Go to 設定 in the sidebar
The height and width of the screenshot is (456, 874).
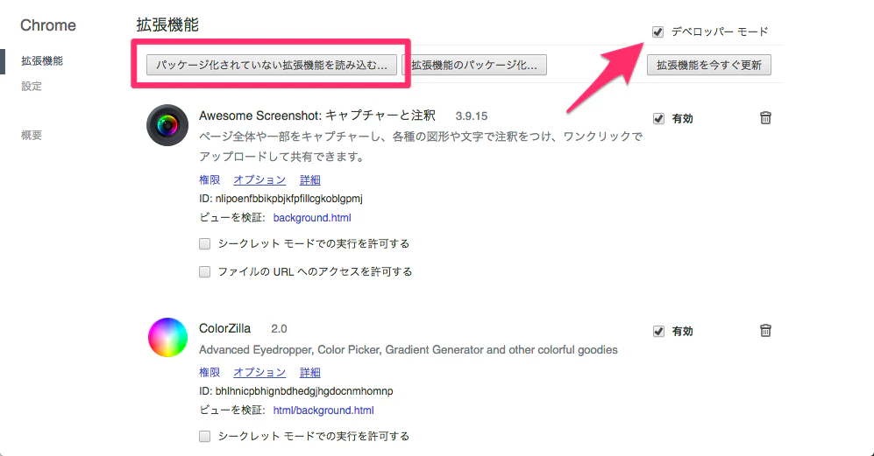point(32,87)
